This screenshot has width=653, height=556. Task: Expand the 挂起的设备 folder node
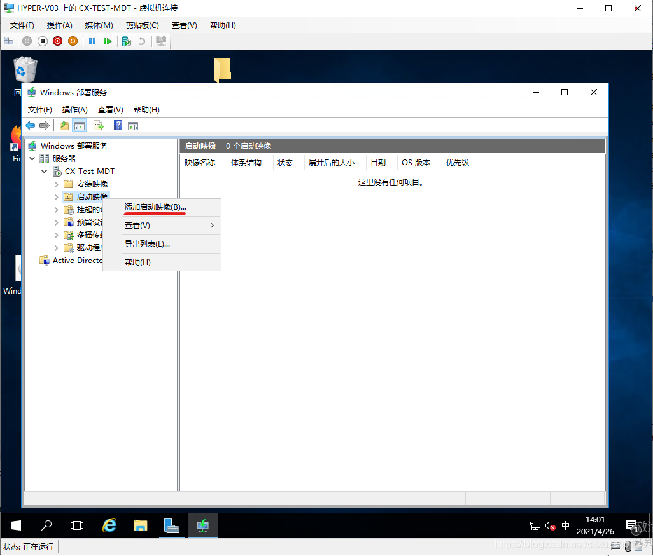[57, 210]
